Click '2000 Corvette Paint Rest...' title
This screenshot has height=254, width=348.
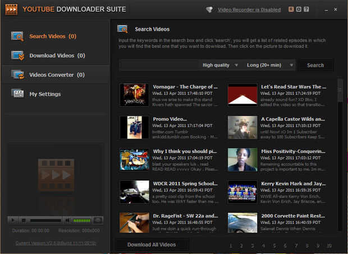pos(293,216)
